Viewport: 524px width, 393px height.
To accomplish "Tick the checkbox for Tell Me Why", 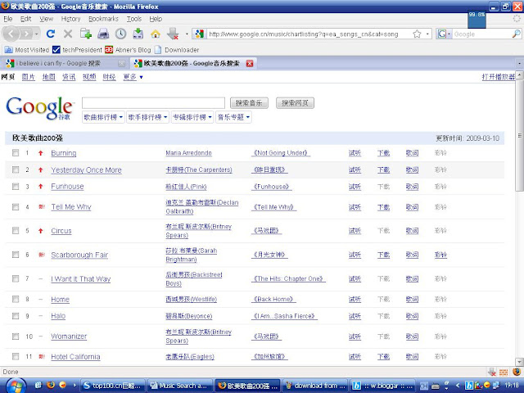I will tap(16, 207).
